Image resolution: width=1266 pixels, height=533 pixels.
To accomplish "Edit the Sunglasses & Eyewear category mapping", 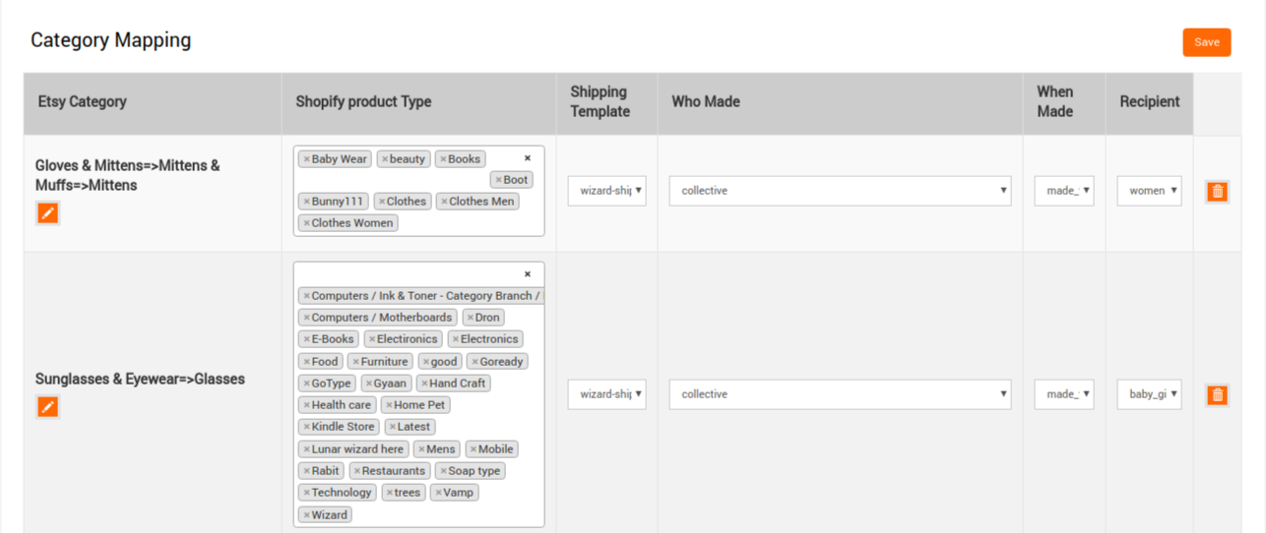I will pyautogui.click(x=47, y=406).
